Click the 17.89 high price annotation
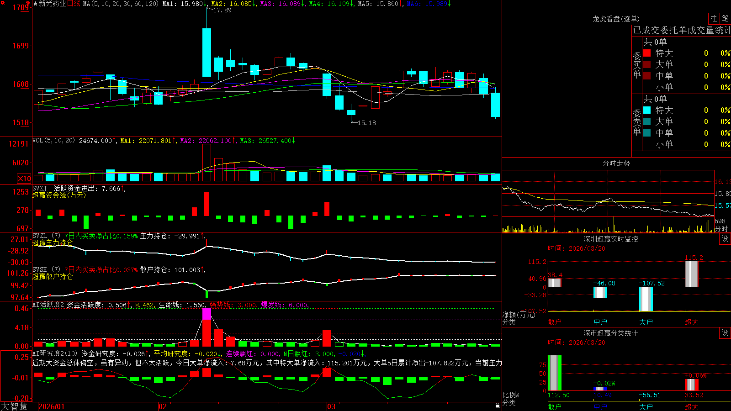This screenshot has width=731, height=411. pyautogui.click(x=222, y=10)
